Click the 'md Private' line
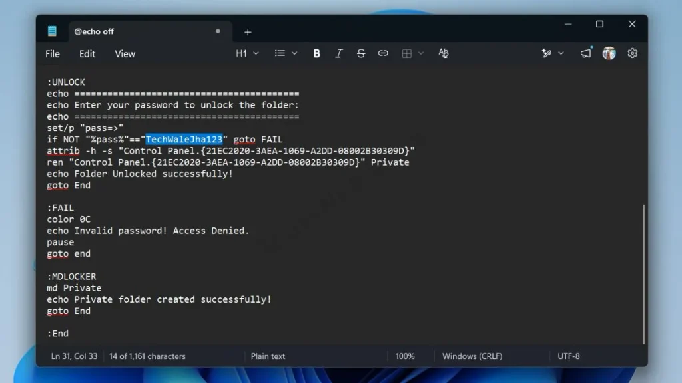The width and height of the screenshot is (682, 383). (74, 288)
